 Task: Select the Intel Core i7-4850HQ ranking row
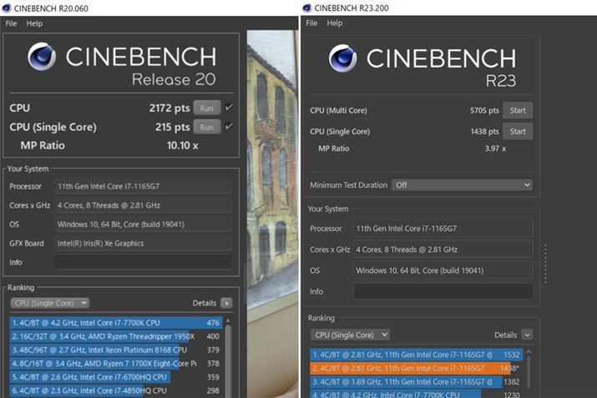(x=116, y=390)
